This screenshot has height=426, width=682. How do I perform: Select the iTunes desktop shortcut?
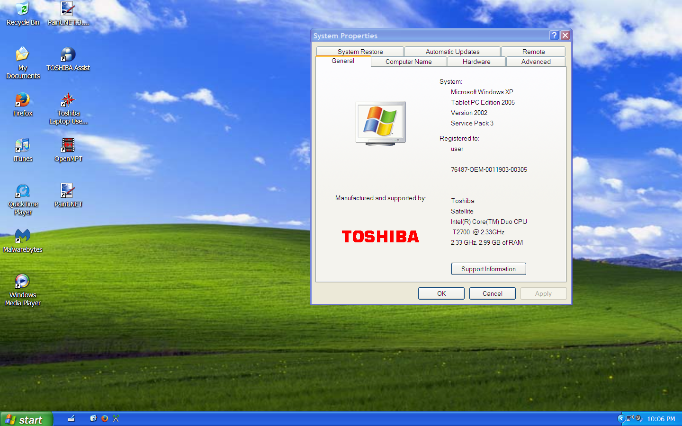(x=22, y=150)
